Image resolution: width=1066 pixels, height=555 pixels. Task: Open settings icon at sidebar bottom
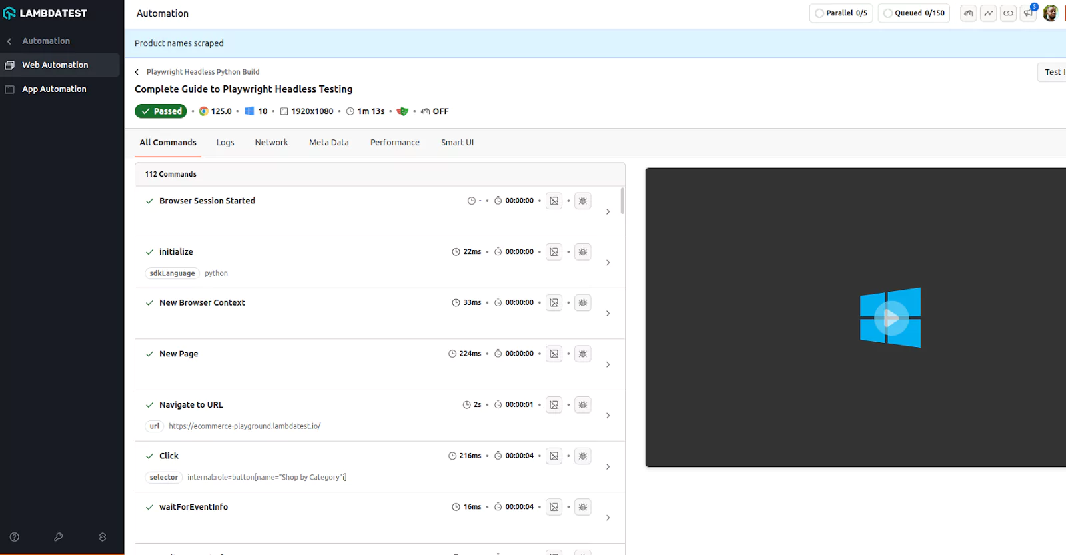click(x=103, y=537)
